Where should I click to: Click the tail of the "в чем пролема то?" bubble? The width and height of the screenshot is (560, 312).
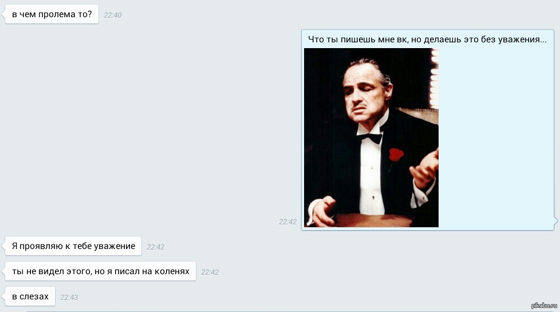tap(3, 14)
